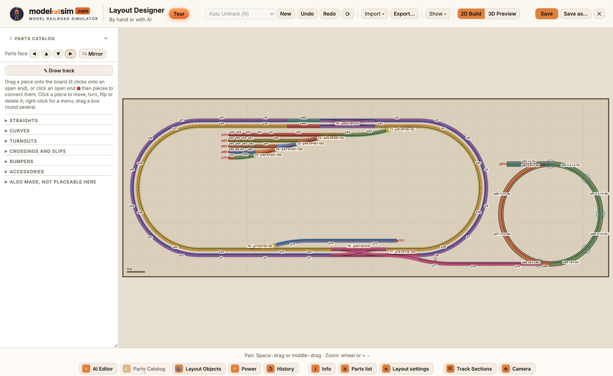The image size is (613, 376).
Task: Click Undo in the toolbar
Action: click(x=307, y=14)
